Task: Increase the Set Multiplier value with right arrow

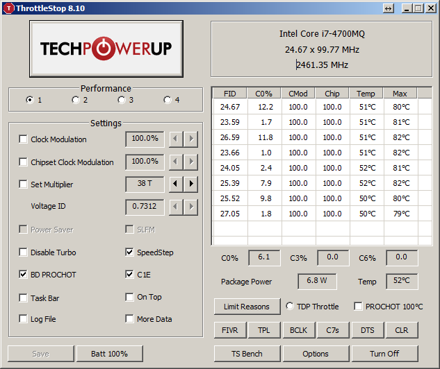Action: pyautogui.click(x=191, y=184)
